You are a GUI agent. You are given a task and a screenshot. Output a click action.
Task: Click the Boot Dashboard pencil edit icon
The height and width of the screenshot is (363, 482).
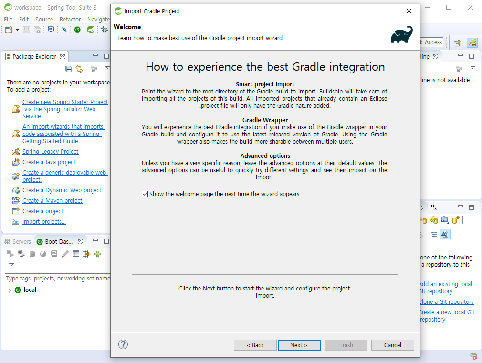point(65,254)
